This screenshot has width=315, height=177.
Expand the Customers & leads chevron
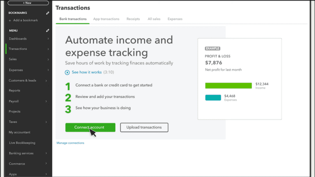(x=46, y=81)
